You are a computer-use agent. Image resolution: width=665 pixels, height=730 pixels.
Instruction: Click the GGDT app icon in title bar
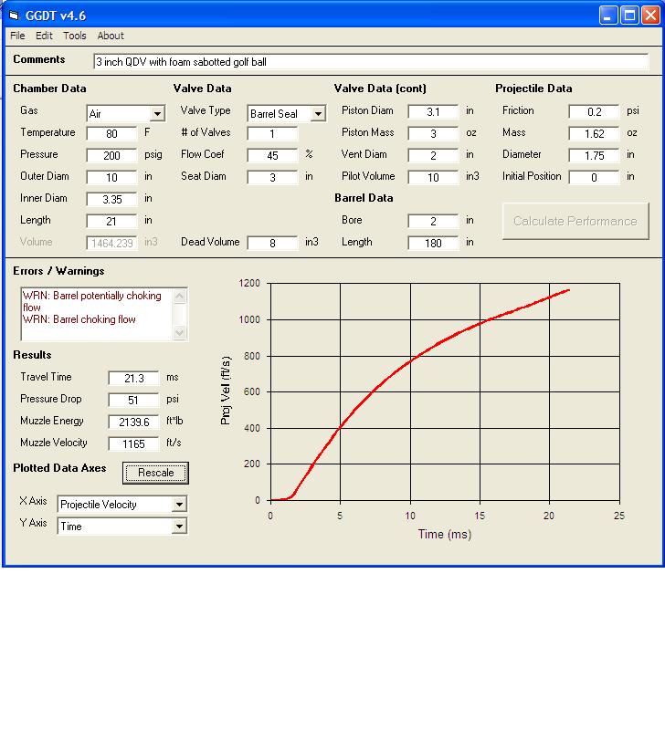[13, 15]
